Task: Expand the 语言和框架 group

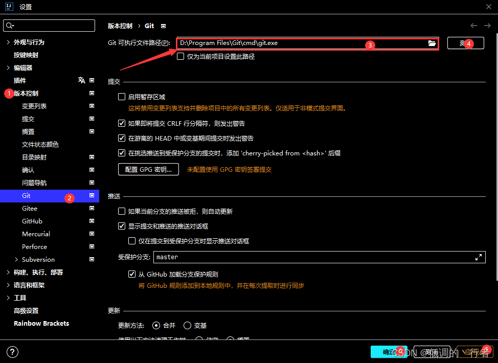Action: [x=8, y=285]
